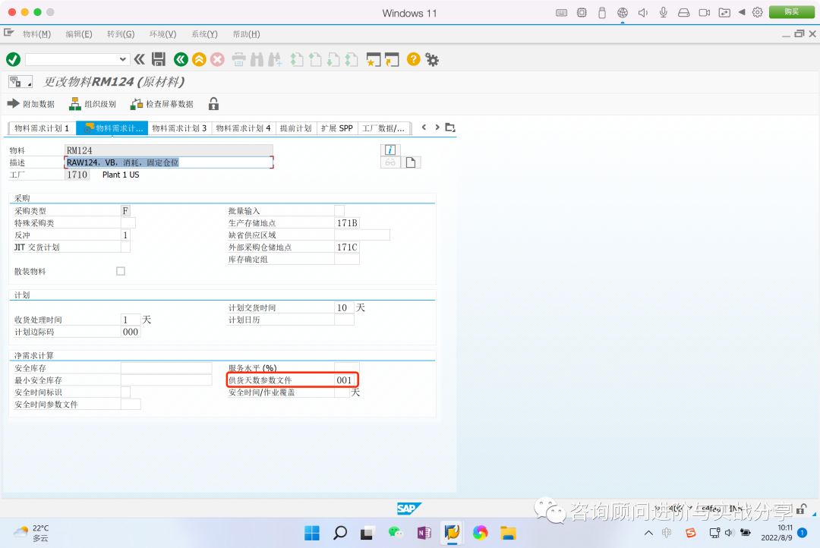The height and width of the screenshot is (548, 820).
Task: Click the 安全库存 input field
Action: point(166,368)
